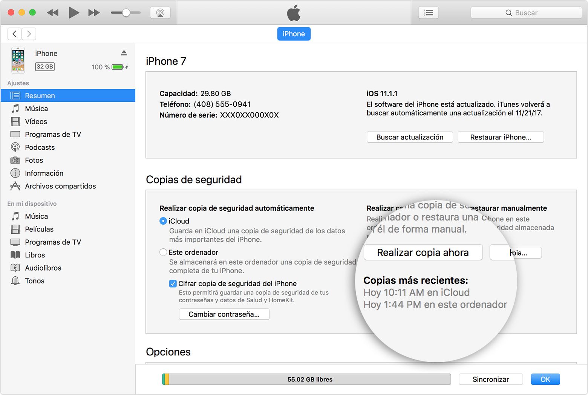Viewport: 588px width, 395px height.
Task: Eject the iPhone device
Action: [124, 53]
